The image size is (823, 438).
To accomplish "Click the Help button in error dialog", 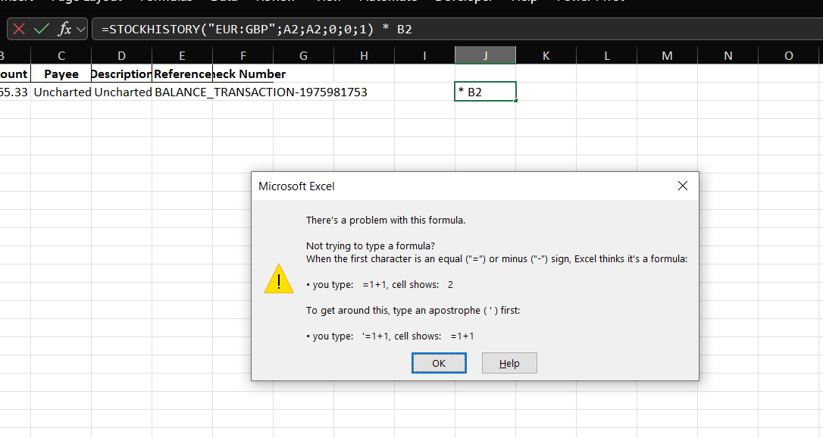I will click(509, 363).
